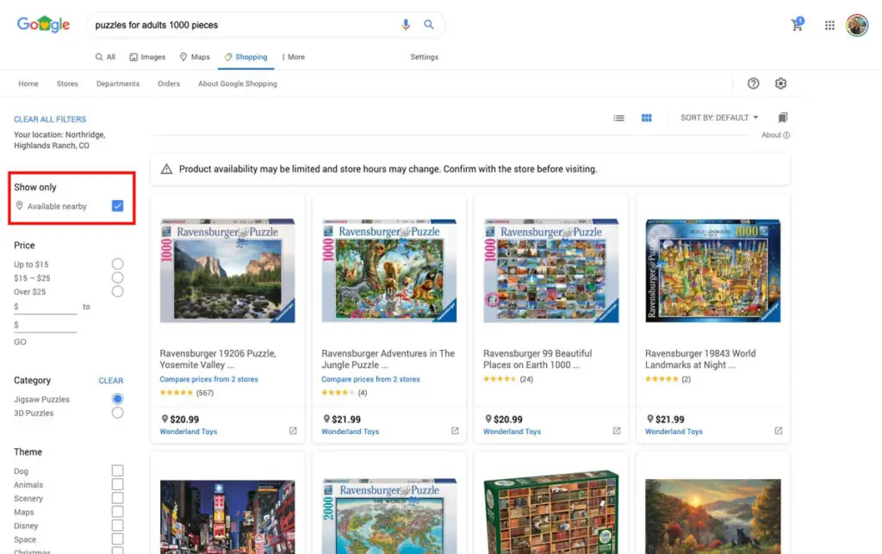Switch to list view
The image size is (882, 554).
click(618, 118)
